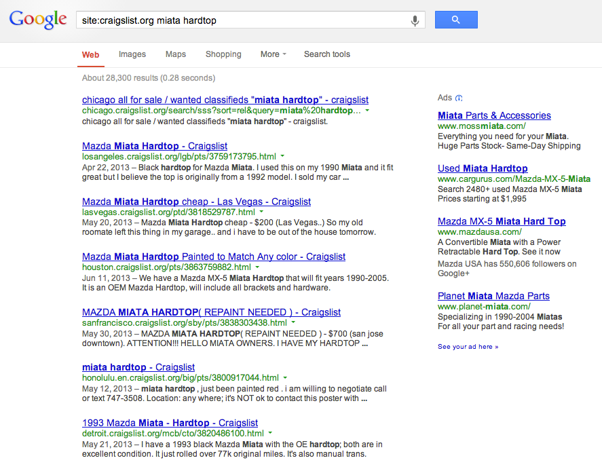
Task: Click the losangeles.craigslist.org/lgb/pts URL text
Action: tap(179, 157)
